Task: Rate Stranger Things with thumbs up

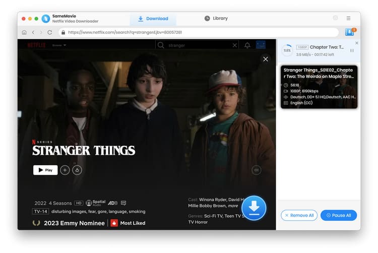Action: (x=77, y=170)
